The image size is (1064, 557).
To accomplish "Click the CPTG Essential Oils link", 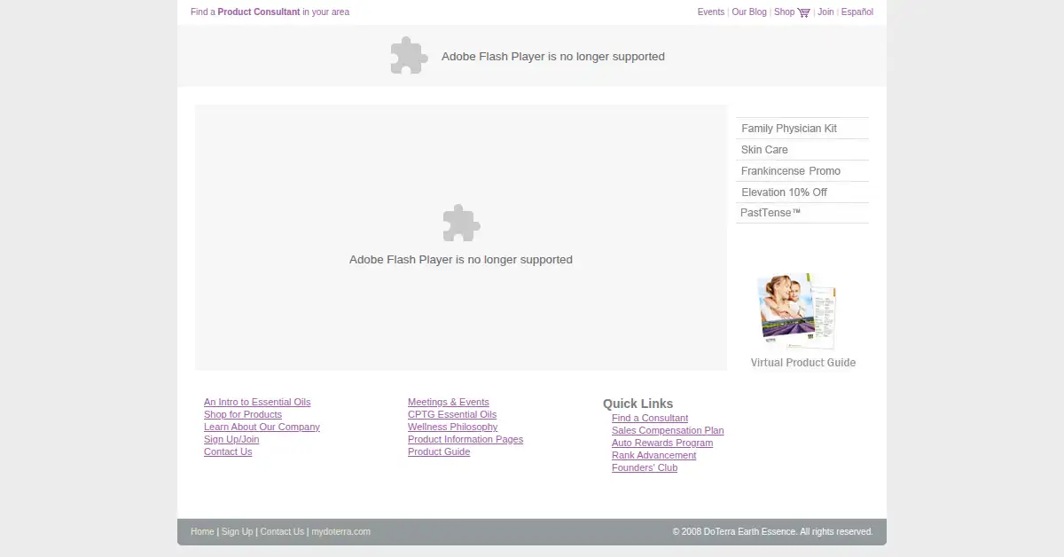I will click(x=452, y=415).
